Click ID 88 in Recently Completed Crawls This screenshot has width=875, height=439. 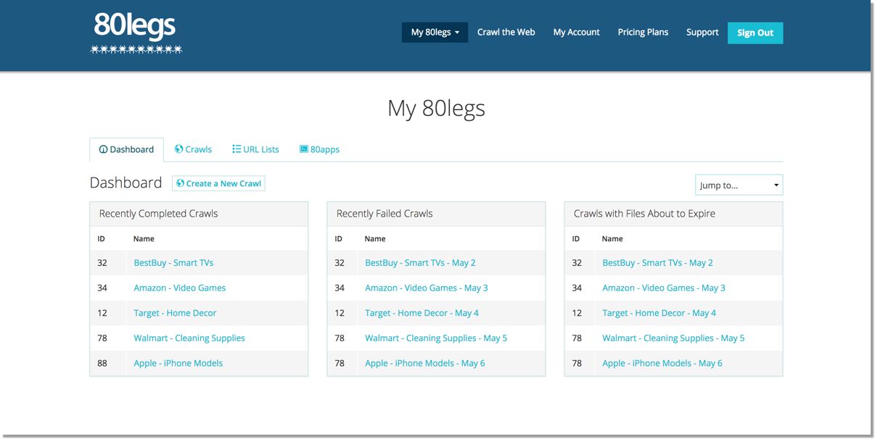click(x=102, y=364)
